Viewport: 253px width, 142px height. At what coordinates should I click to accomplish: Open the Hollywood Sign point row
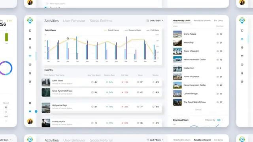coord(102,108)
